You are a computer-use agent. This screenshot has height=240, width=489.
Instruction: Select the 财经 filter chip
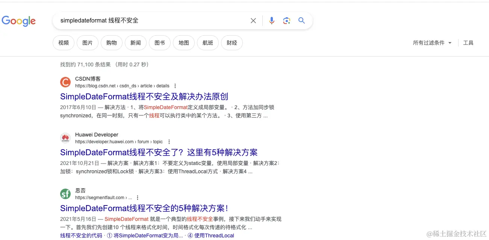click(x=232, y=43)
